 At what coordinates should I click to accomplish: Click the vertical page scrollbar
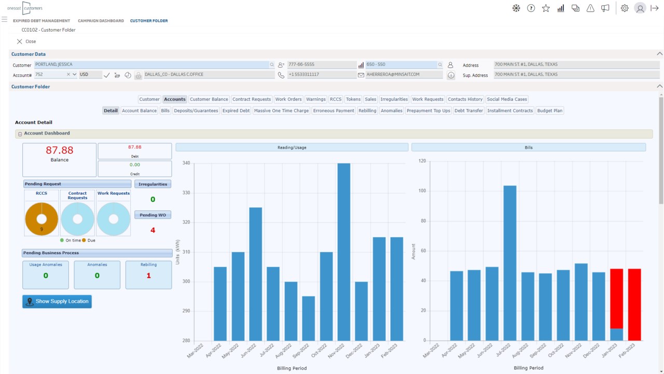click(661, 151)
